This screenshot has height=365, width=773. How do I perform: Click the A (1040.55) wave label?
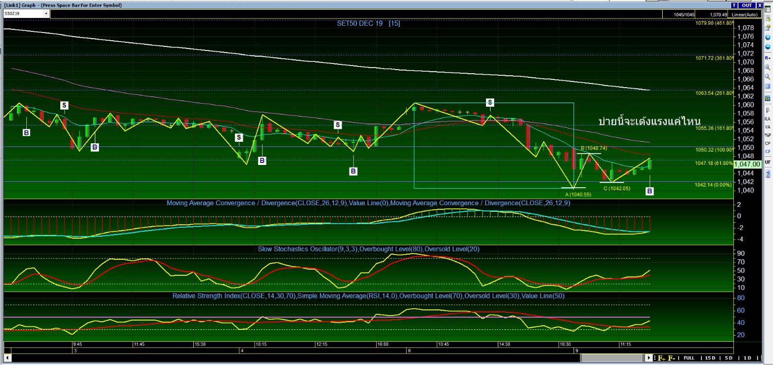[578, 194]
